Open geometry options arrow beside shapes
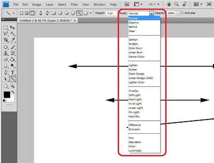 [91, 13]
